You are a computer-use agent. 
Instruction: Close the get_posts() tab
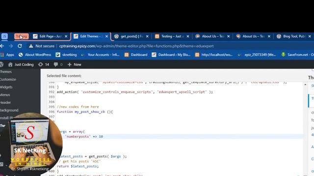[147, 36]
